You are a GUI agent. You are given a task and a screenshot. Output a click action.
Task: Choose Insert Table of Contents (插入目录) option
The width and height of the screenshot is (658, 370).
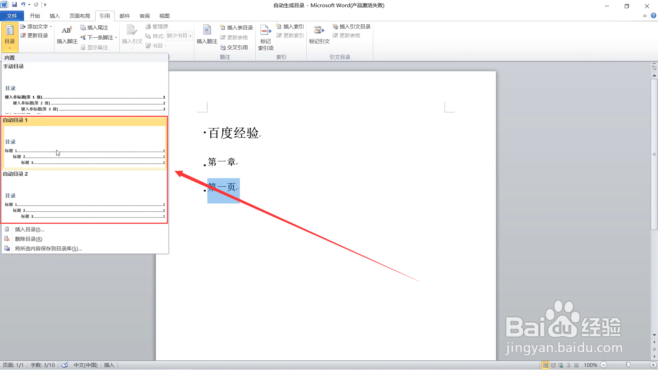30,230
